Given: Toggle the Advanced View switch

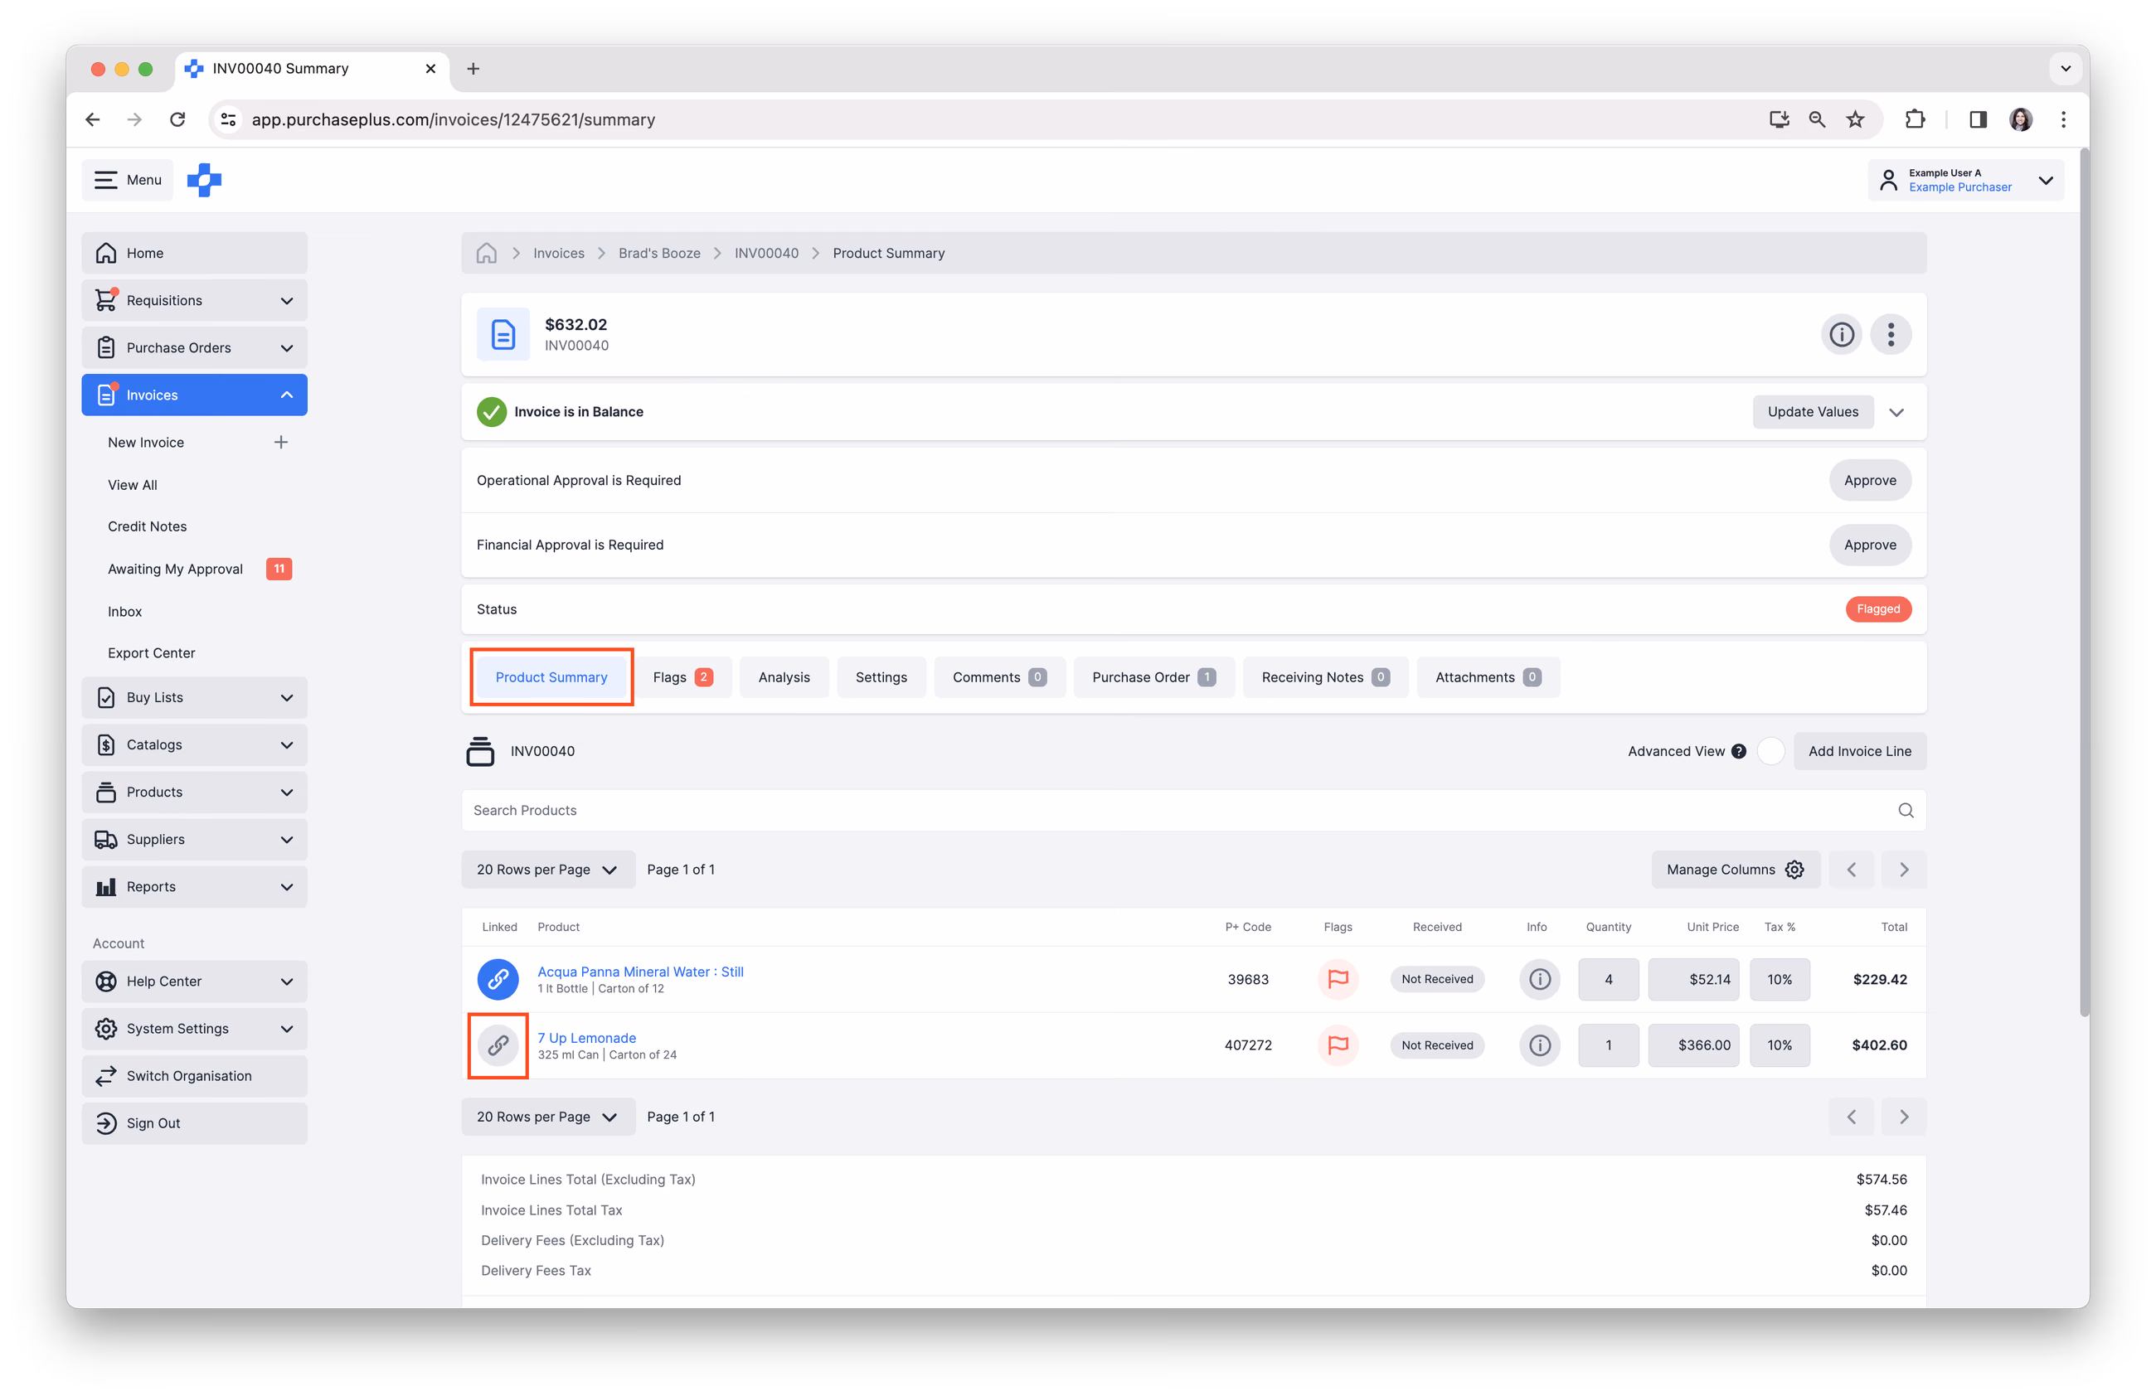Looking at the screenshot, I should coord(1771,750).
